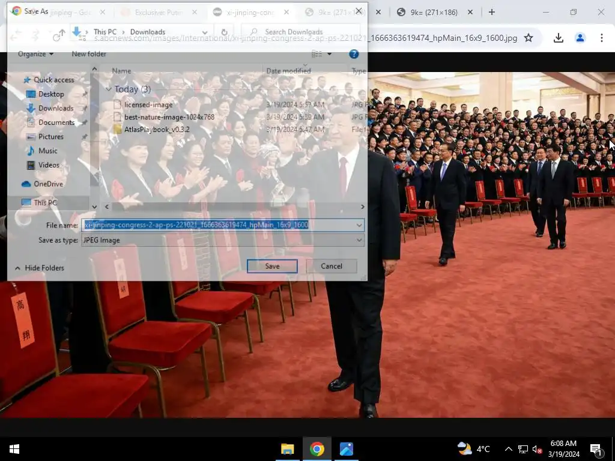Click Downloads in the address breadcrumb
Viewport: 615px width, 461px height.
point(148,32)
